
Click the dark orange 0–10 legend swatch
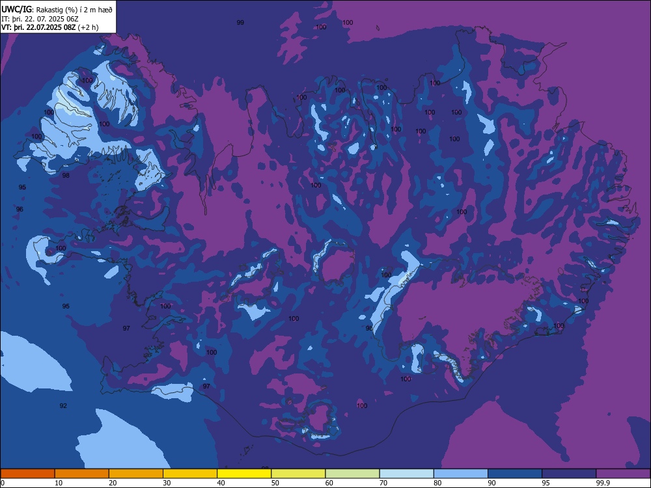[27, 474]
